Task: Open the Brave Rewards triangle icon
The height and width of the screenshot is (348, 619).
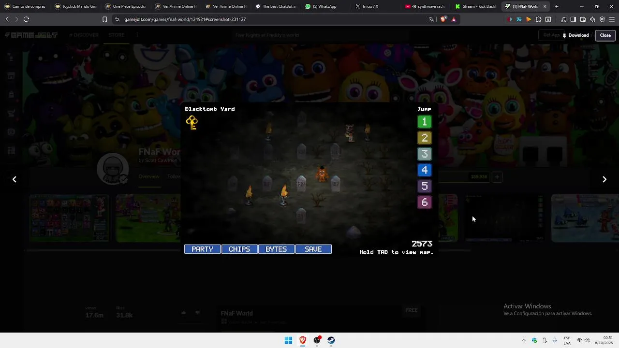Action: pos(454,19)
